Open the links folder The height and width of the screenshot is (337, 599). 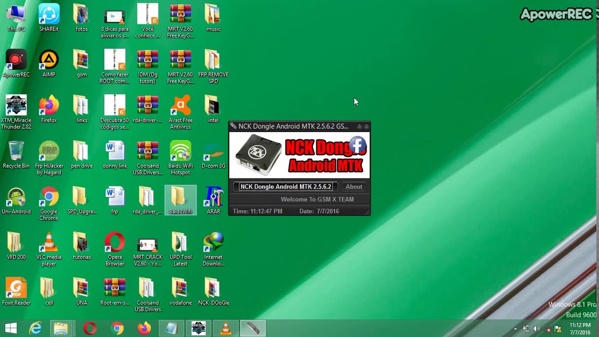pyautogui.click(x=81, y=109)
